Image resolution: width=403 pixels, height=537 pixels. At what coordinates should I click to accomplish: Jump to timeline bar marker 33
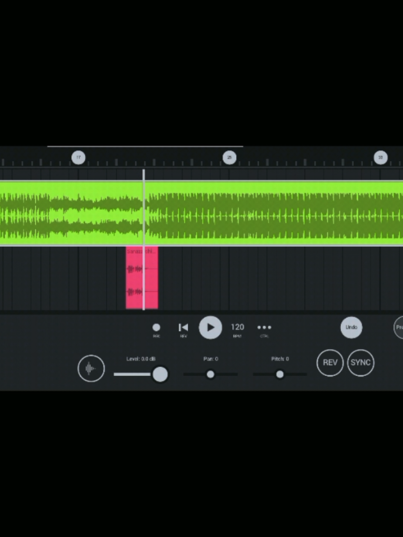coord(381,157)
